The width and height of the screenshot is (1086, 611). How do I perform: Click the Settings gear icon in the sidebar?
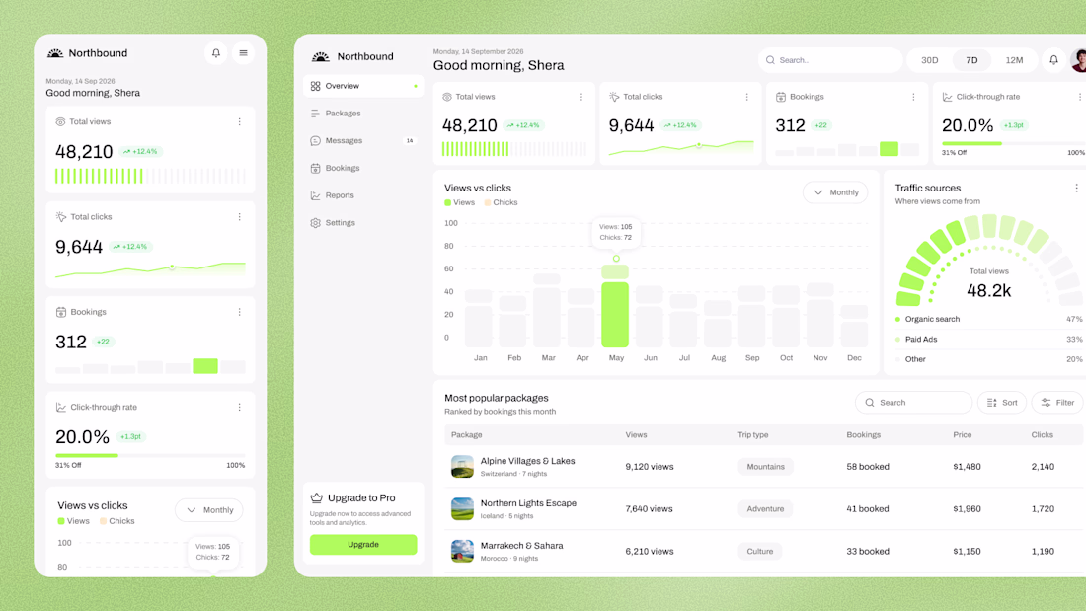coord(315,223)
